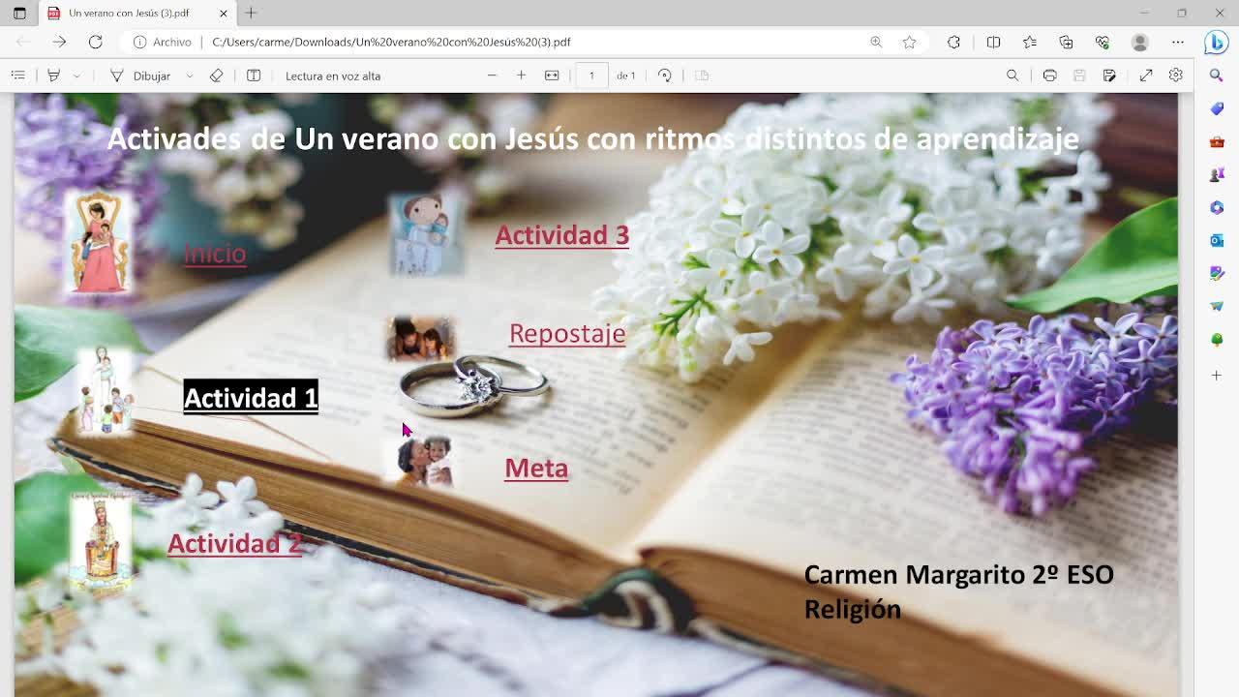The height and width of the screenshot is (697, 1239).
Task: Open a new browser tab
Action: click(x=251, y=13)
